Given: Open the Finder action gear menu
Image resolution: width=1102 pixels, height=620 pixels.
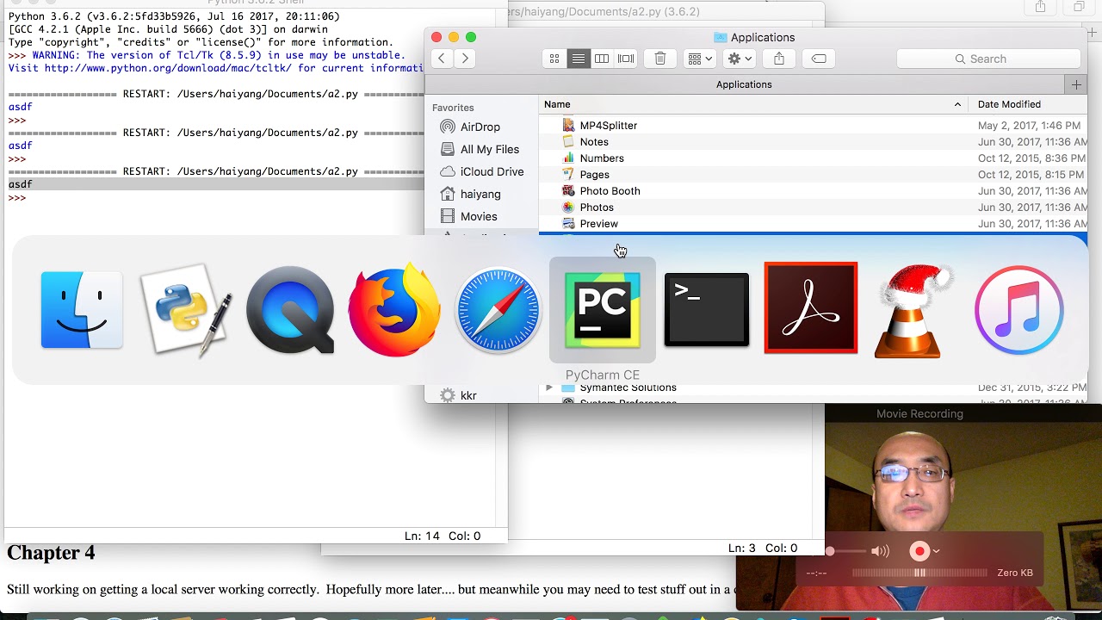Looking at the screenshot, I should (x=740, y=59).
